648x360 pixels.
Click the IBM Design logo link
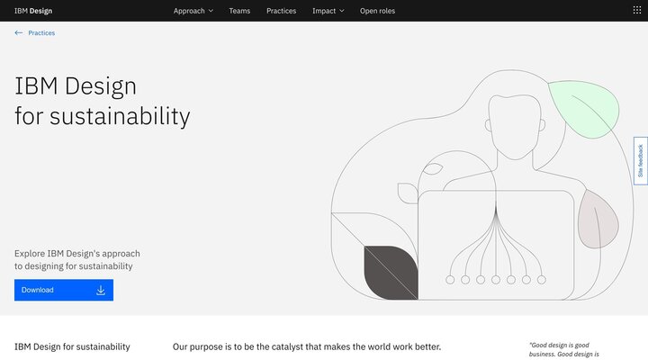[33, 11]
